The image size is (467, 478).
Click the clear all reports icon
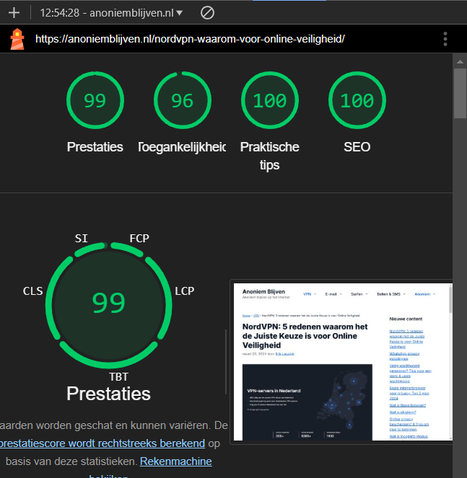(x=207, y=13)
